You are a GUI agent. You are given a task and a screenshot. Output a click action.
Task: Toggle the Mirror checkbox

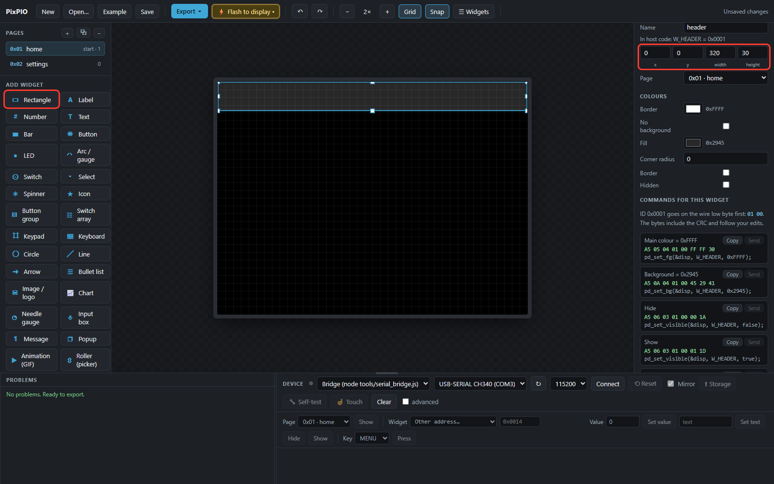point(670,383)
